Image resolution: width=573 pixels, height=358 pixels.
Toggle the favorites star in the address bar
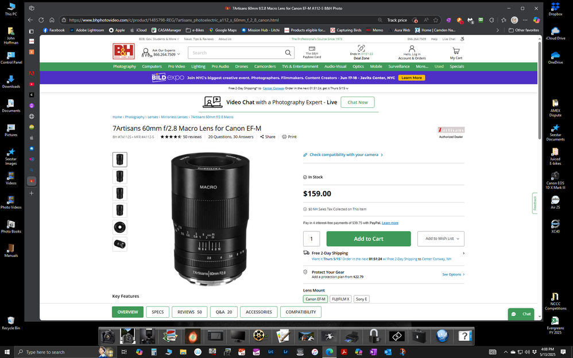436,19
